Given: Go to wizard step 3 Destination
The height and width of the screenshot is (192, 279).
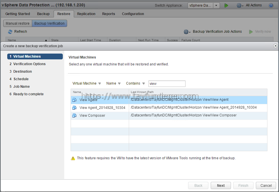Looking at the screenshot, I should coord(21,72).
